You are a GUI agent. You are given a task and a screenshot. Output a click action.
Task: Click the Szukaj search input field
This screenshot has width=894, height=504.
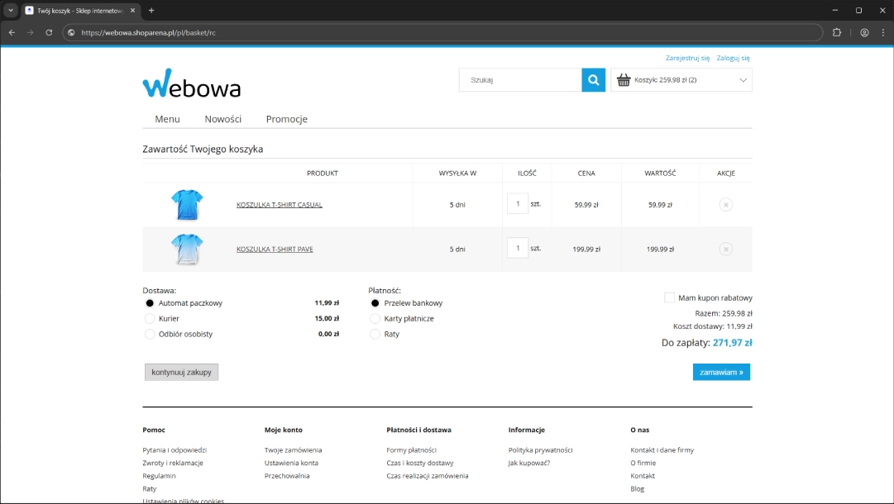click(521, 80)
